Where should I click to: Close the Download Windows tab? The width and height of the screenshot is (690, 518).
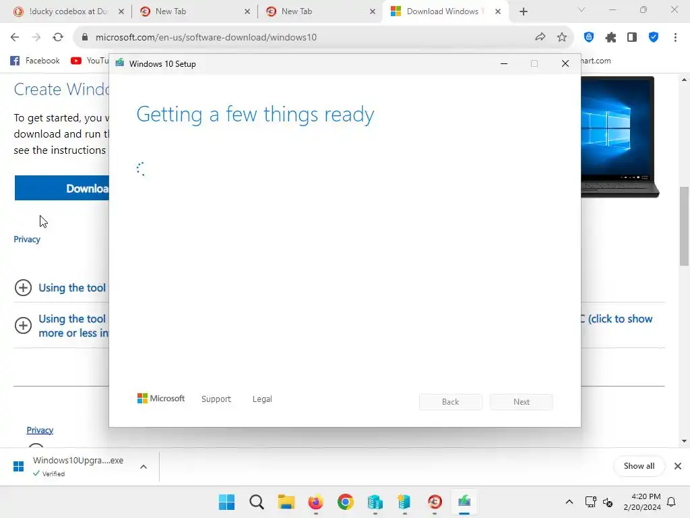coord(498,11)
